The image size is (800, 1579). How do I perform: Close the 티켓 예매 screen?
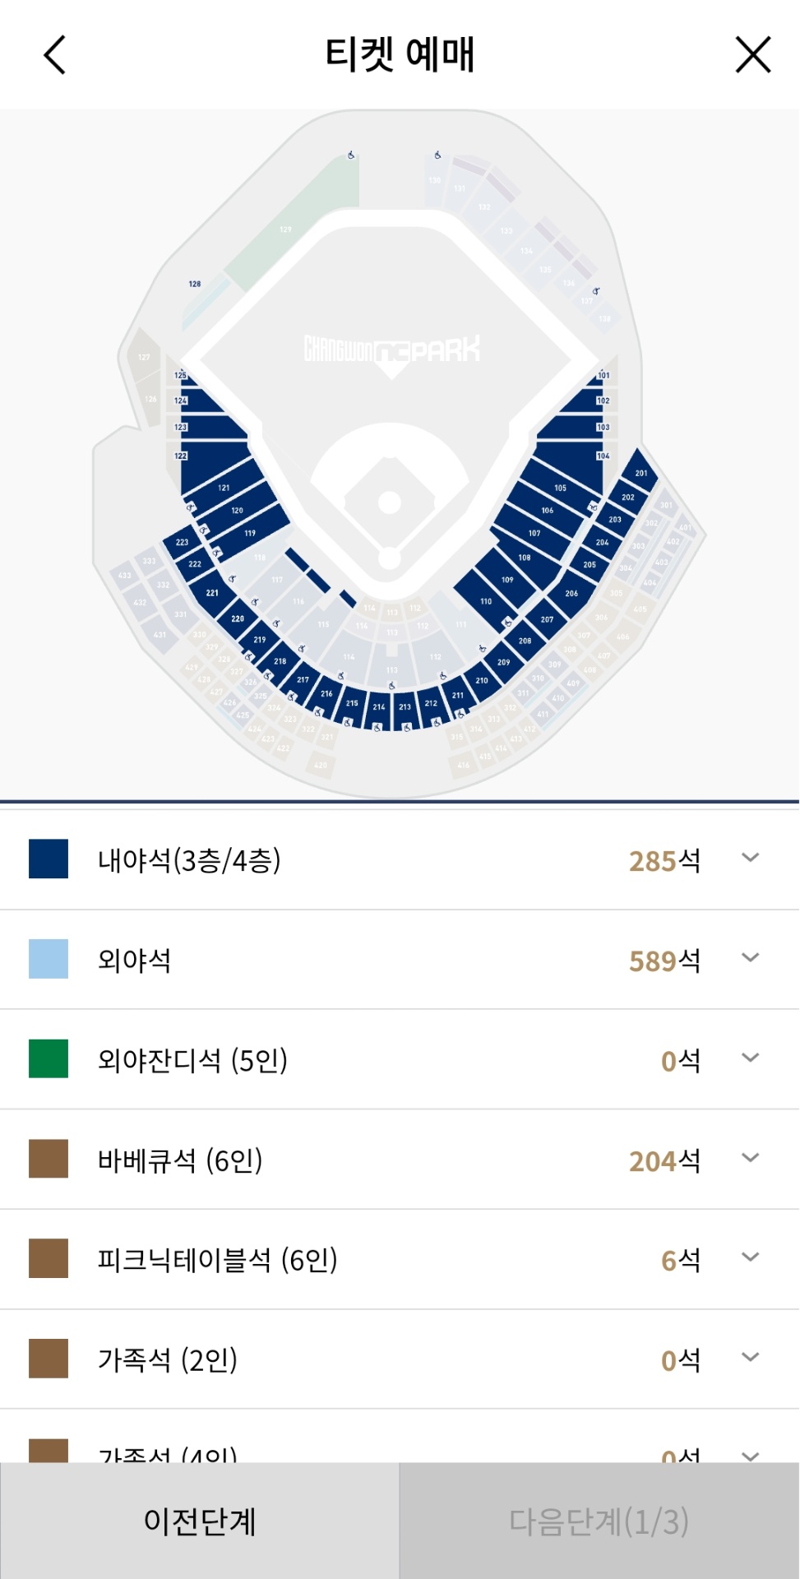click(752, 55)
